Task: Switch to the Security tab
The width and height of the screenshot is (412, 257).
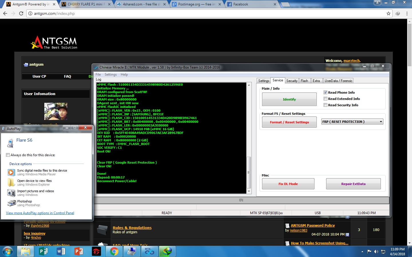Action: click(x=292, y=81)
